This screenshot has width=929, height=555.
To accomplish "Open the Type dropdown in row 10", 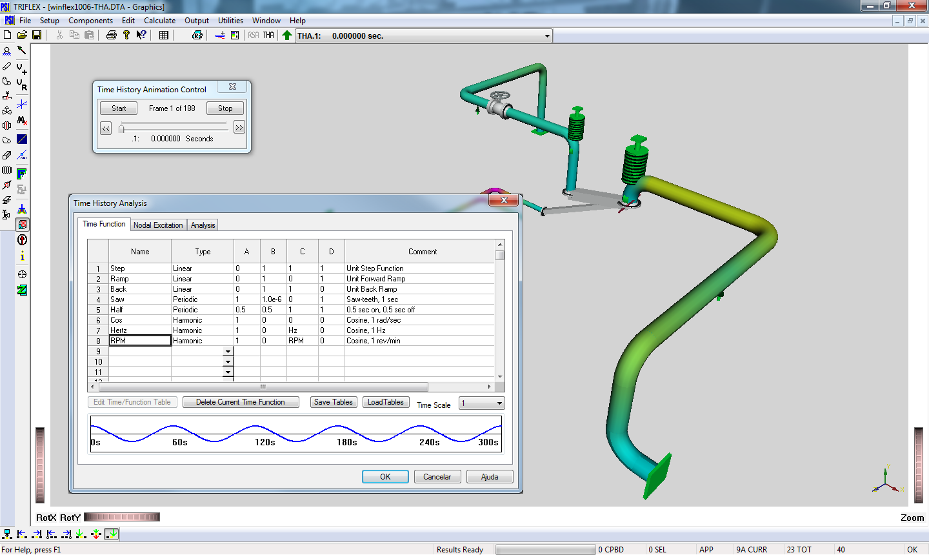I will [228, 362].
